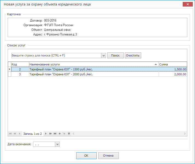Cancel with the Отмена button
The height and width of the screenshot is (164, 195).
108,156
